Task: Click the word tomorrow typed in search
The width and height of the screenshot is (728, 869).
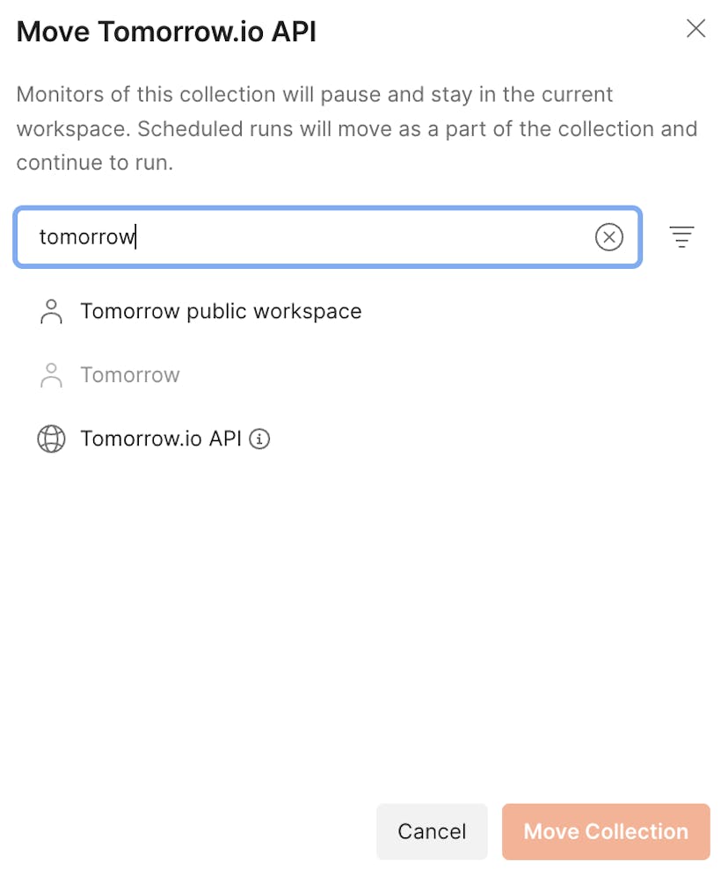Action: pyautogui.click(x=85, y=237)
